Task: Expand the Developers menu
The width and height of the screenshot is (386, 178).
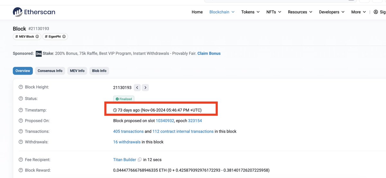Action: pyautogui.click(x=332, y=12)
